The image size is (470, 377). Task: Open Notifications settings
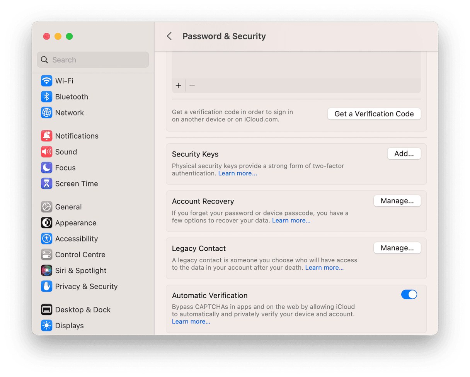click(x=77, y=136)
